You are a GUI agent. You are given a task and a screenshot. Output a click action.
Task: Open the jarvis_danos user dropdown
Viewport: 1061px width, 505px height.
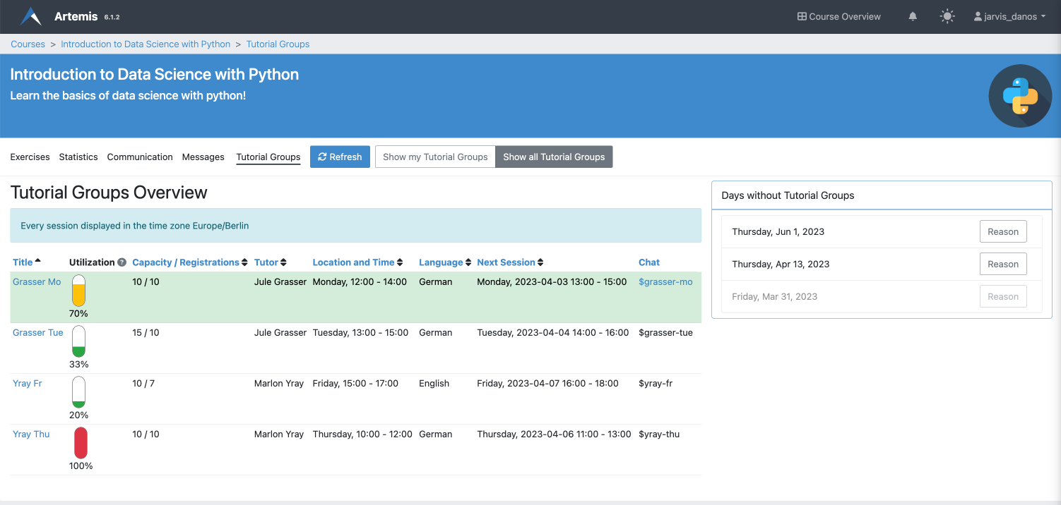[x=1009, y=16]
